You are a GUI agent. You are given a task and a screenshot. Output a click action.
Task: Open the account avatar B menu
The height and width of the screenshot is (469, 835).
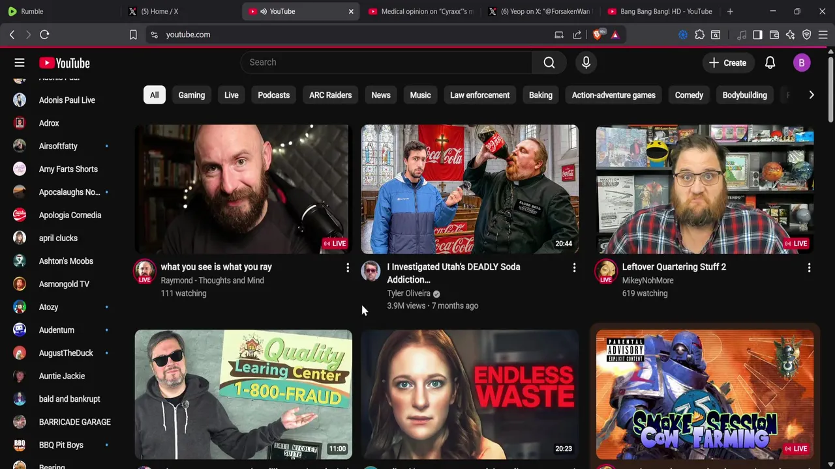tap(802, 63)
